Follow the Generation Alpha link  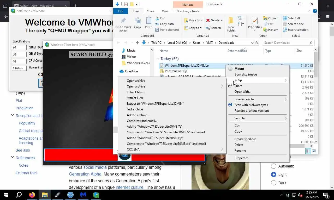click(85, 174)
